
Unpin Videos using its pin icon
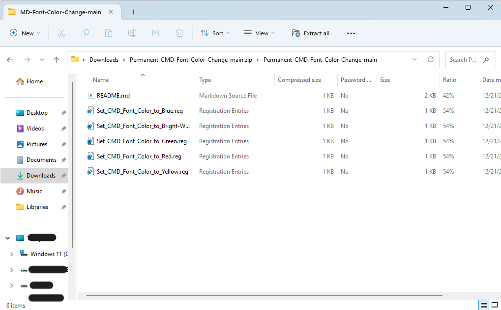click(63, 129)
